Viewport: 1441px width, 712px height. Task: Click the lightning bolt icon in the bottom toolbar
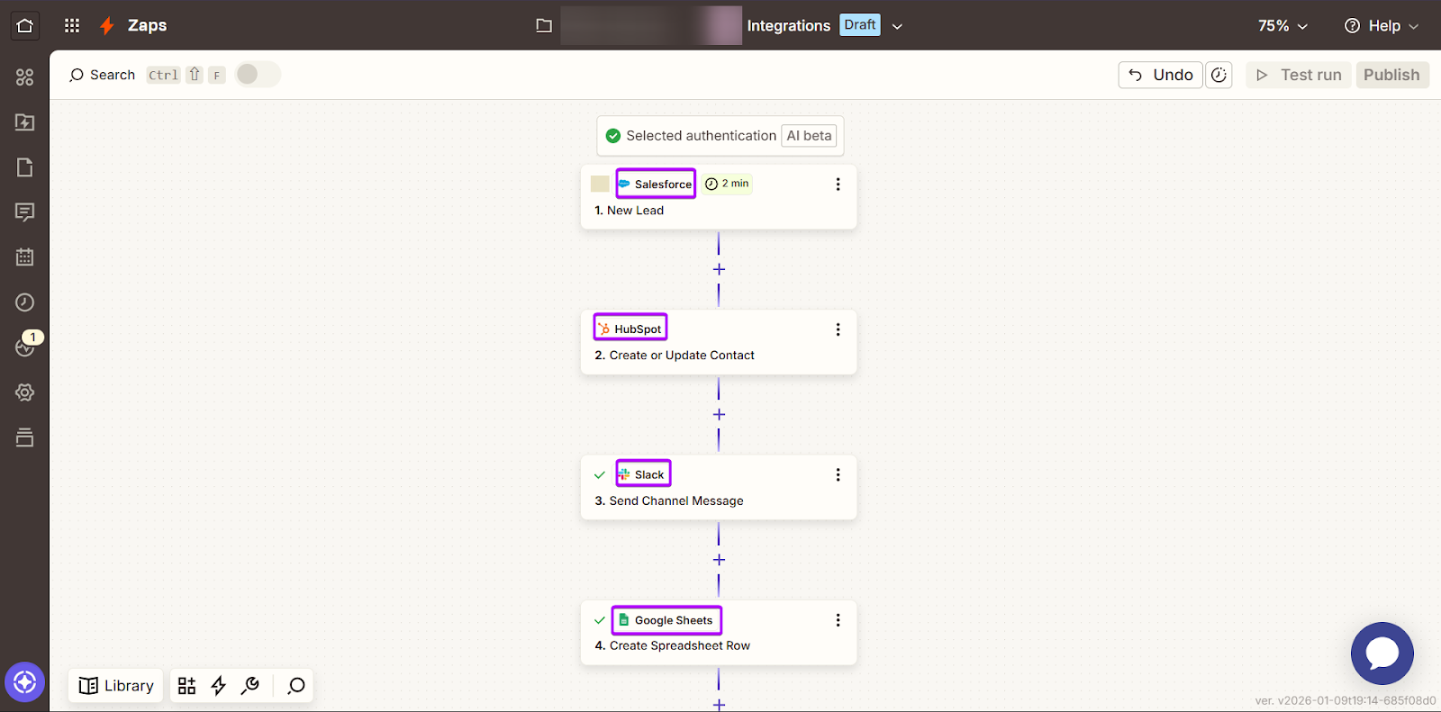(x=218, y=686)
